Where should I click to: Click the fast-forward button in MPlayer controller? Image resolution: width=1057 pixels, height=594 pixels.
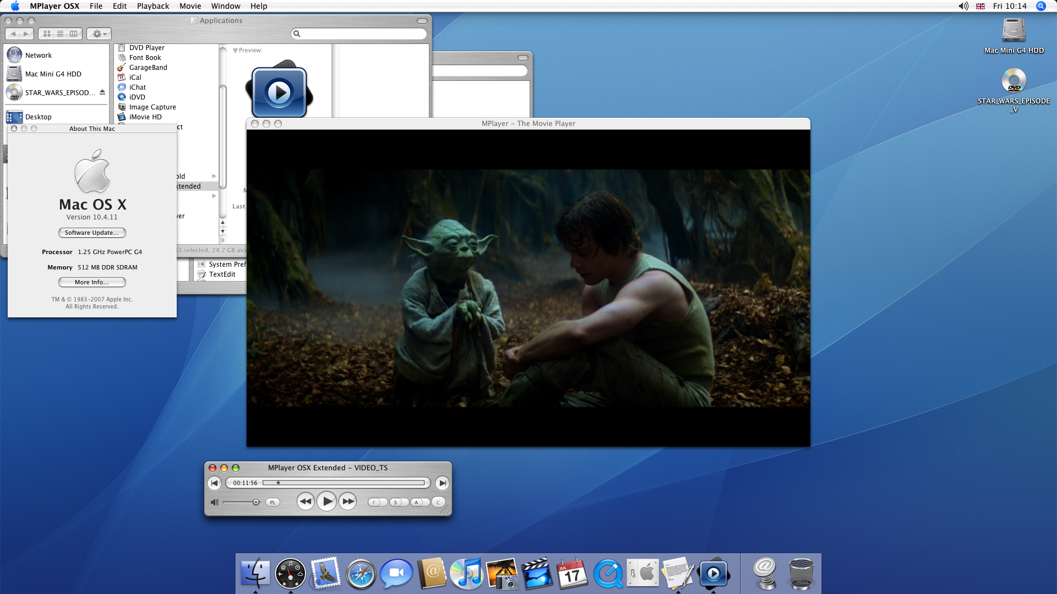pyautogui.click(x=348, y=502)
